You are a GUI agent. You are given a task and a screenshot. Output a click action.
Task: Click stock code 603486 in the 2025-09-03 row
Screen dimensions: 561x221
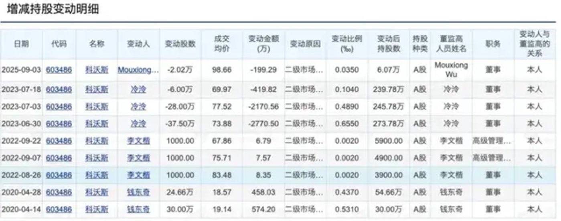59,70
